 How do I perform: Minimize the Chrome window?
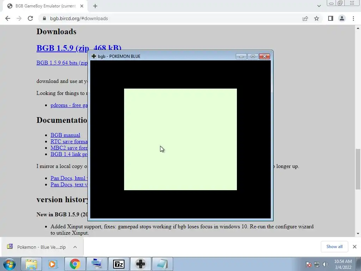pos(331,3)
